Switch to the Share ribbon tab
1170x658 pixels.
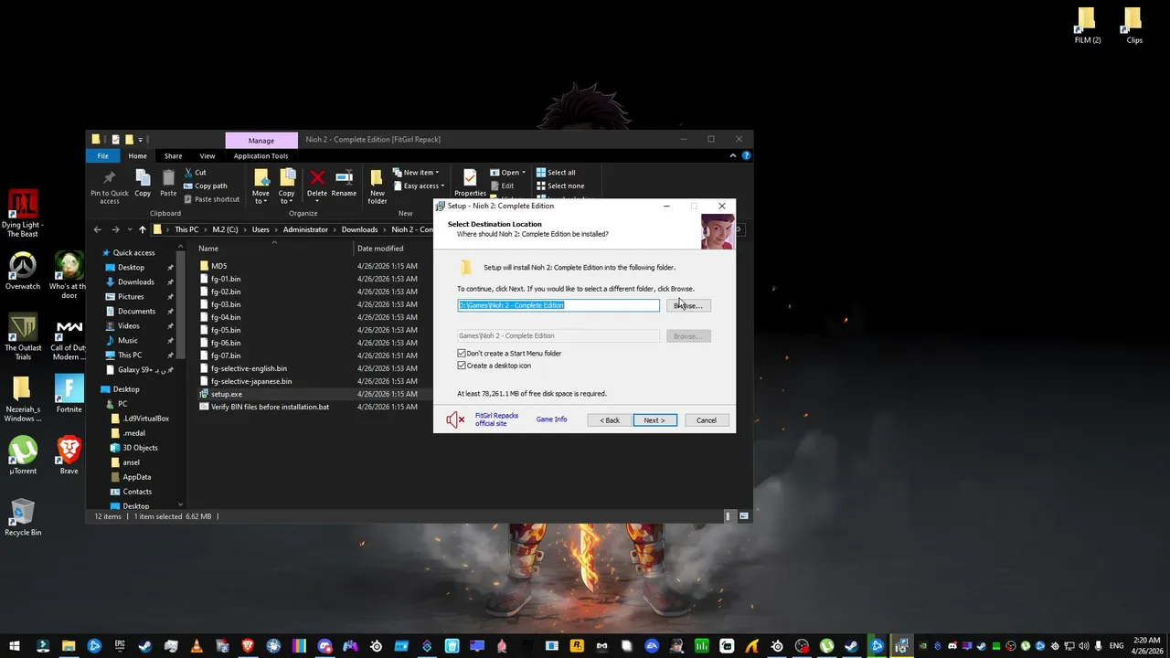tap(173, 155)
